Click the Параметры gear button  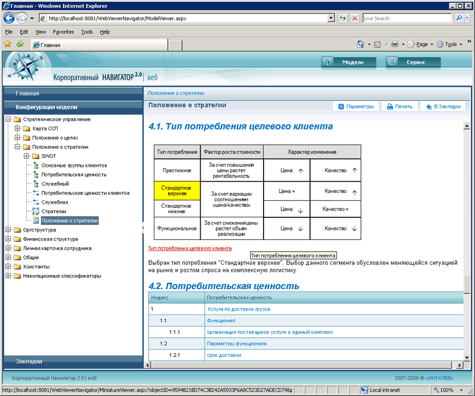[x=356, y=106]
